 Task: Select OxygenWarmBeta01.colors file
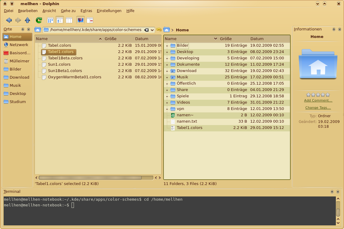(x=75, y=77)
